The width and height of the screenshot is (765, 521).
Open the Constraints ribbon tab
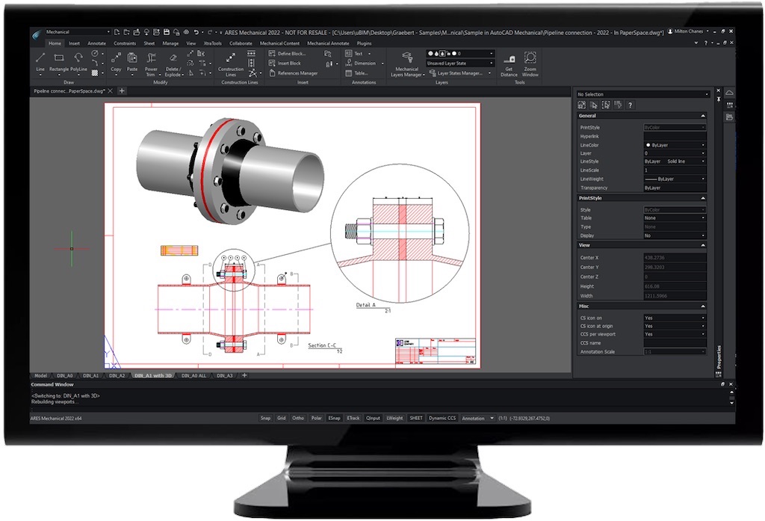click(125, 43)
